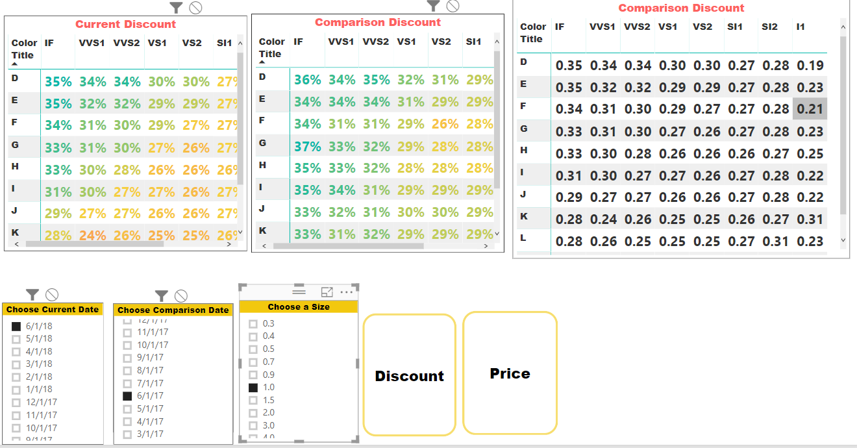Click the funnel icon above Choose Current Date slicer
The height and width of the screenshot is (448, 857).
(x=32, y=295)
